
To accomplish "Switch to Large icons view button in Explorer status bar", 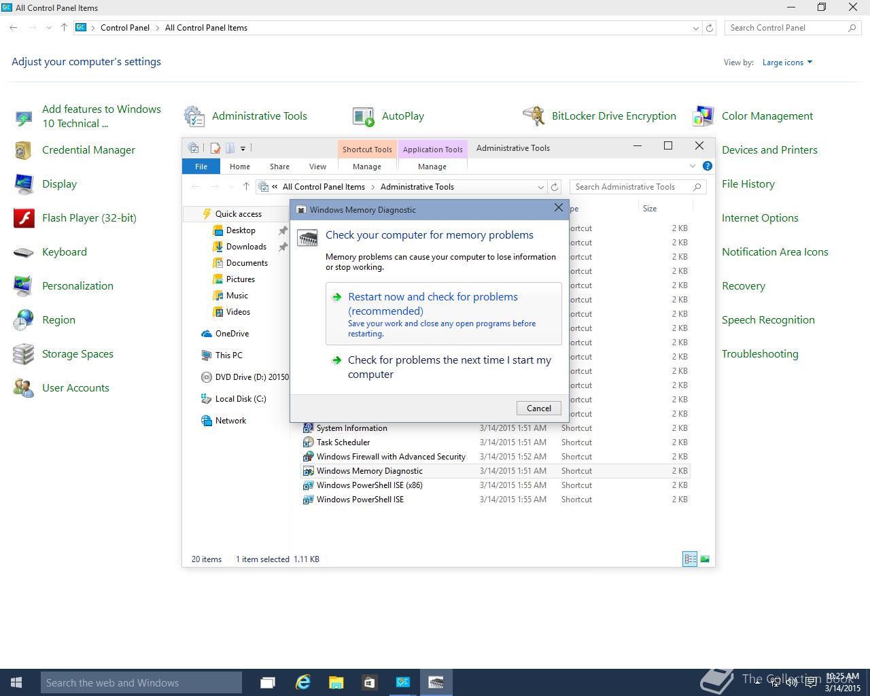I will 705,559.
